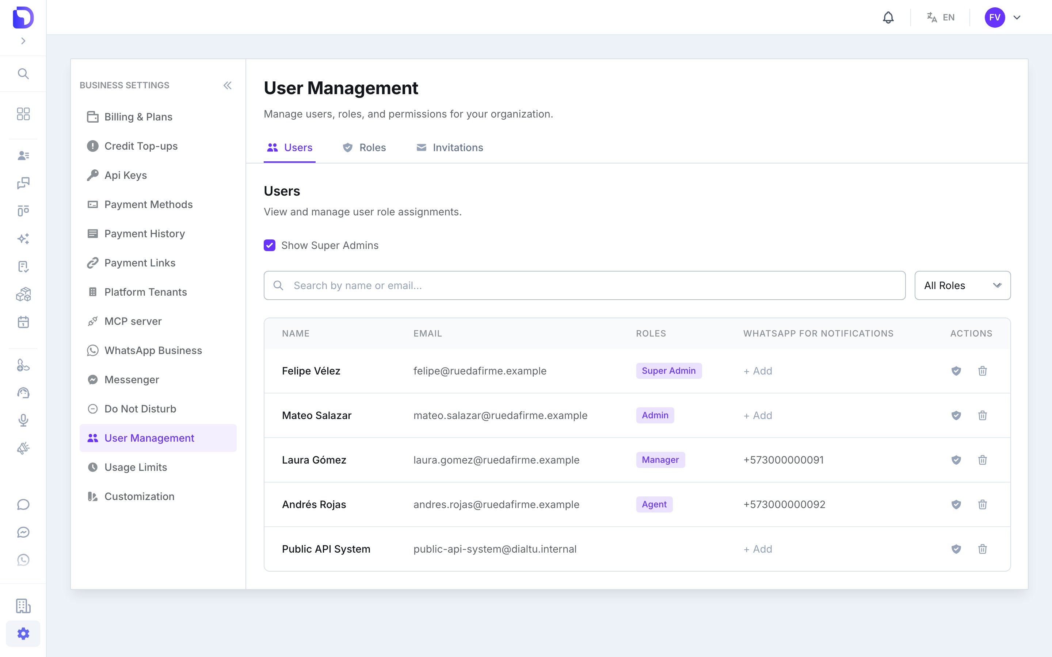Collapse the Business Settings panel
The width and height of the screenshot is (1052, 657).
[x=227, y=85]
